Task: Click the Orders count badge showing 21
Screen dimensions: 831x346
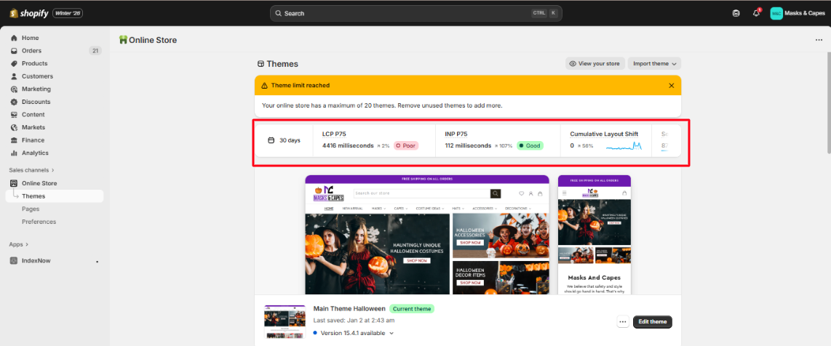Action: pyautogui.click(x=95, y=51)
